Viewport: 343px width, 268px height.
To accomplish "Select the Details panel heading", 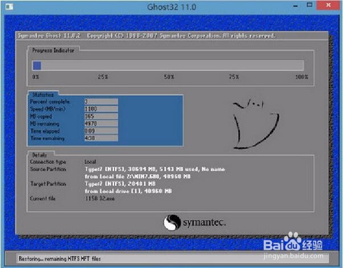I will tap(39, 155).
